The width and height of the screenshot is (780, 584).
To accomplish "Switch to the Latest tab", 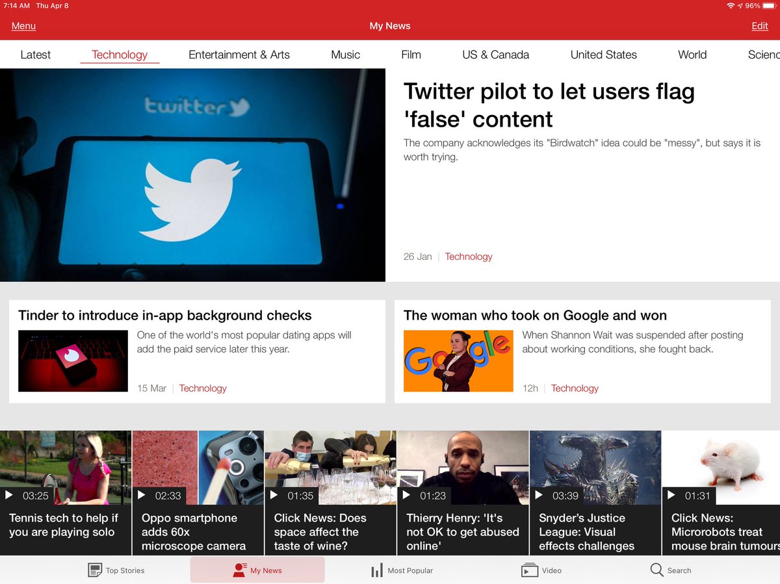I will pos(36,55).
